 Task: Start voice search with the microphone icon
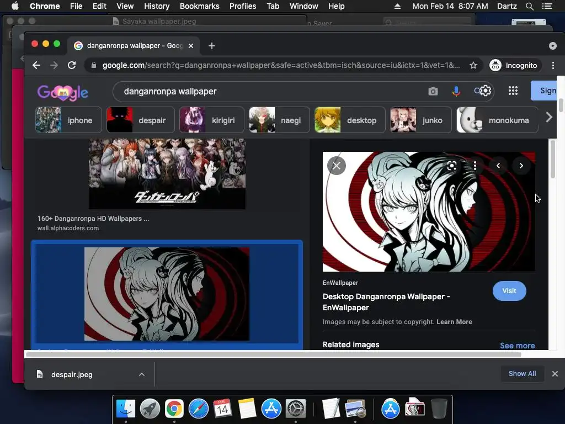[456, 91]
